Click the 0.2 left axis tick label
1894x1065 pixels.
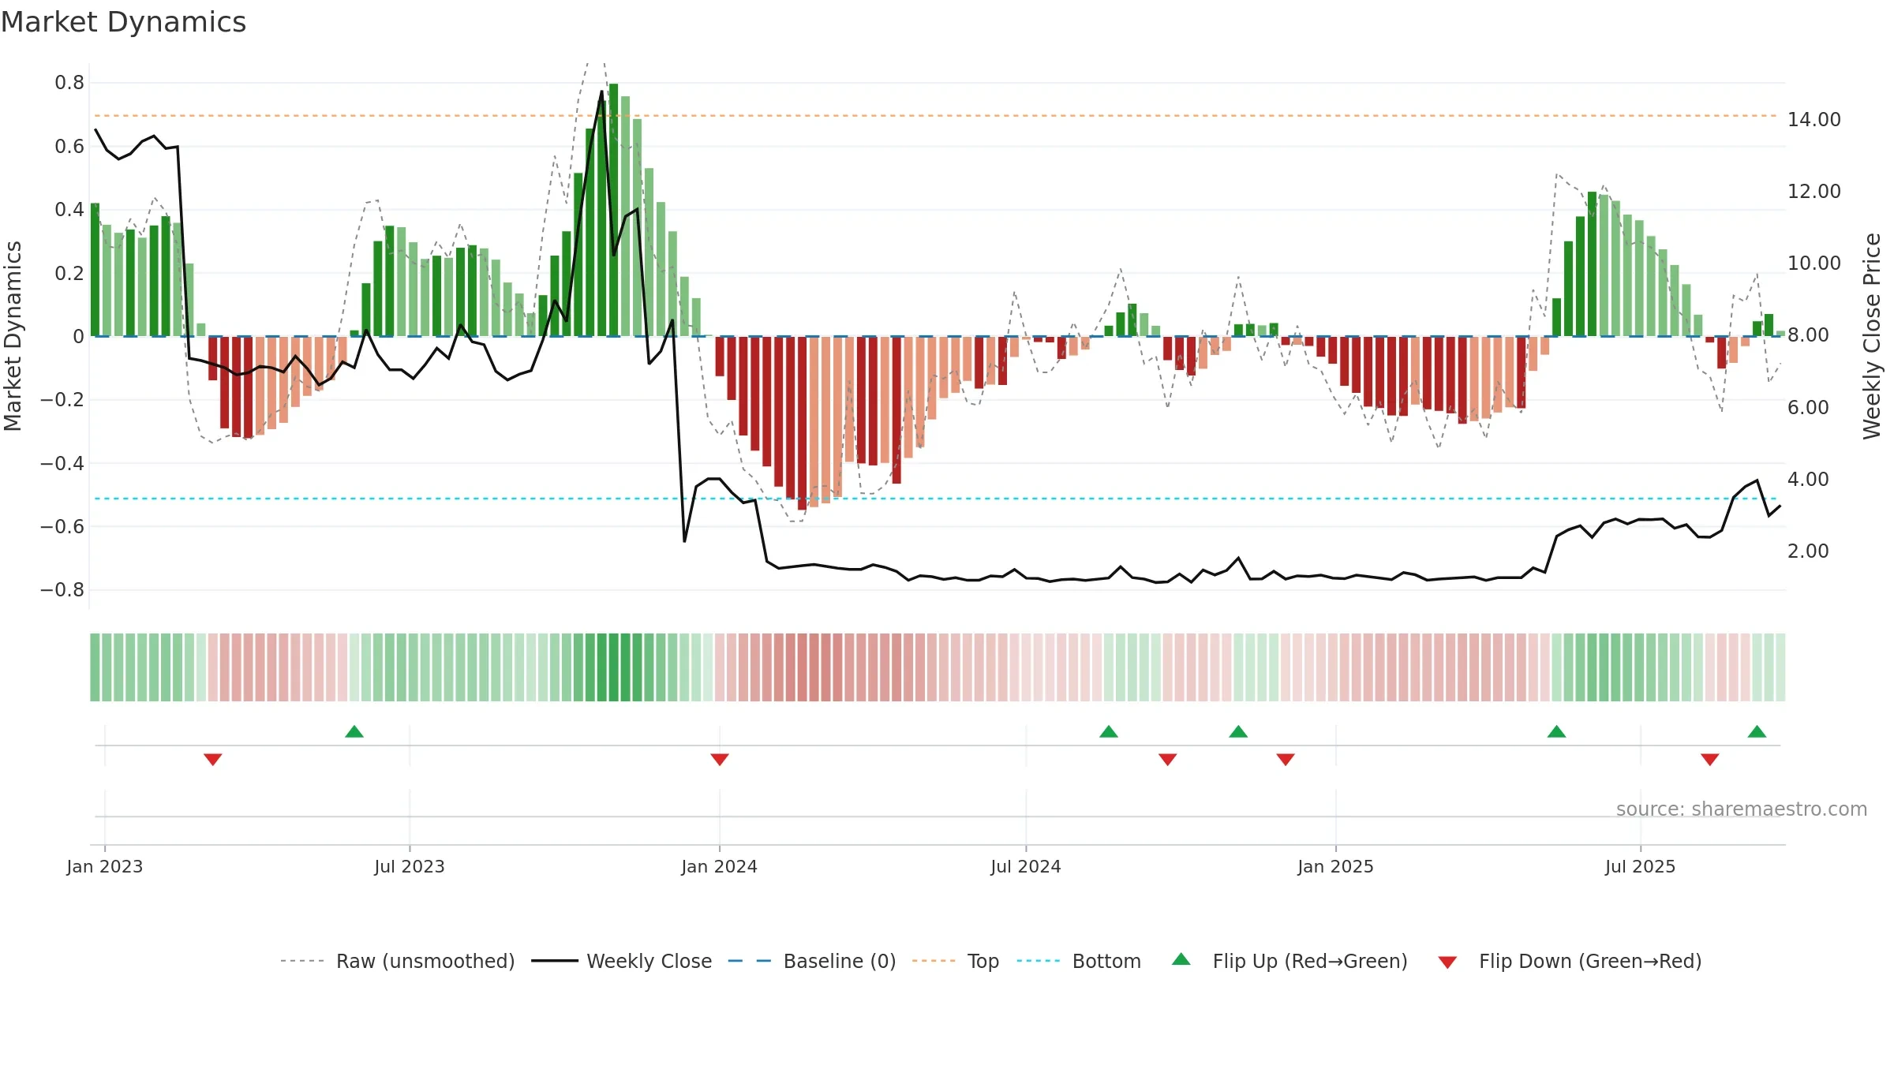click(69, 273)
